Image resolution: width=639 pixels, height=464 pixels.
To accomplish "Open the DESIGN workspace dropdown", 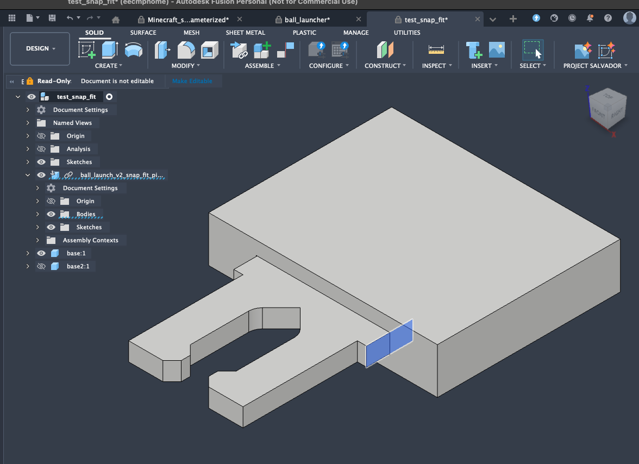I will [40, 48].
